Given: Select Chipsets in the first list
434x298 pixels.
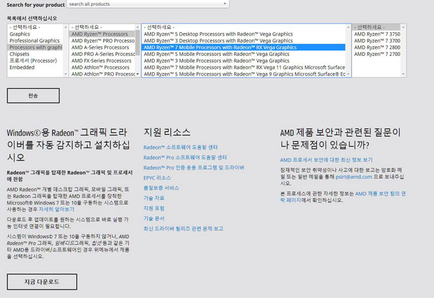Looking at the screenshot, I should click(x=19, y=54).
